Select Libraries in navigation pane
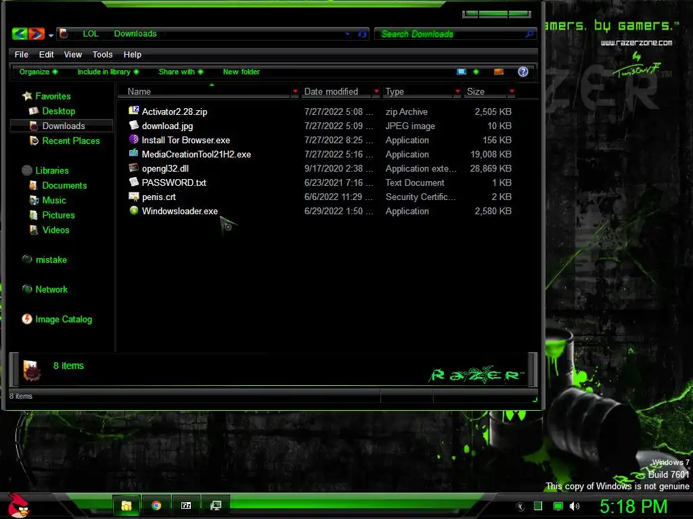 pyautogui.click(x=51, y=170)
